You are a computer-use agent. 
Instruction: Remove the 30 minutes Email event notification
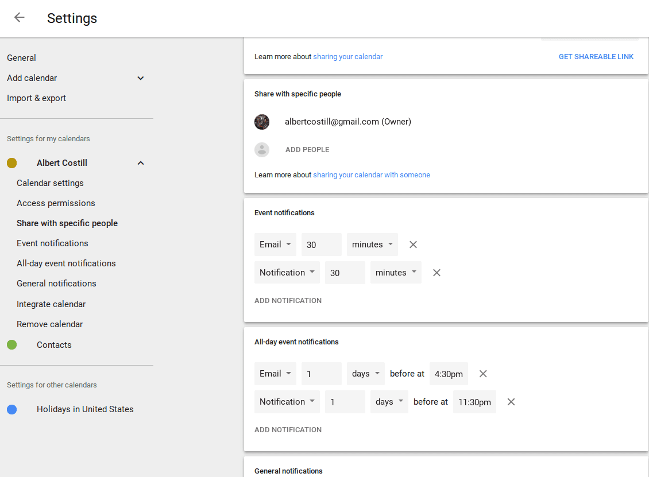tap(413, 245)
